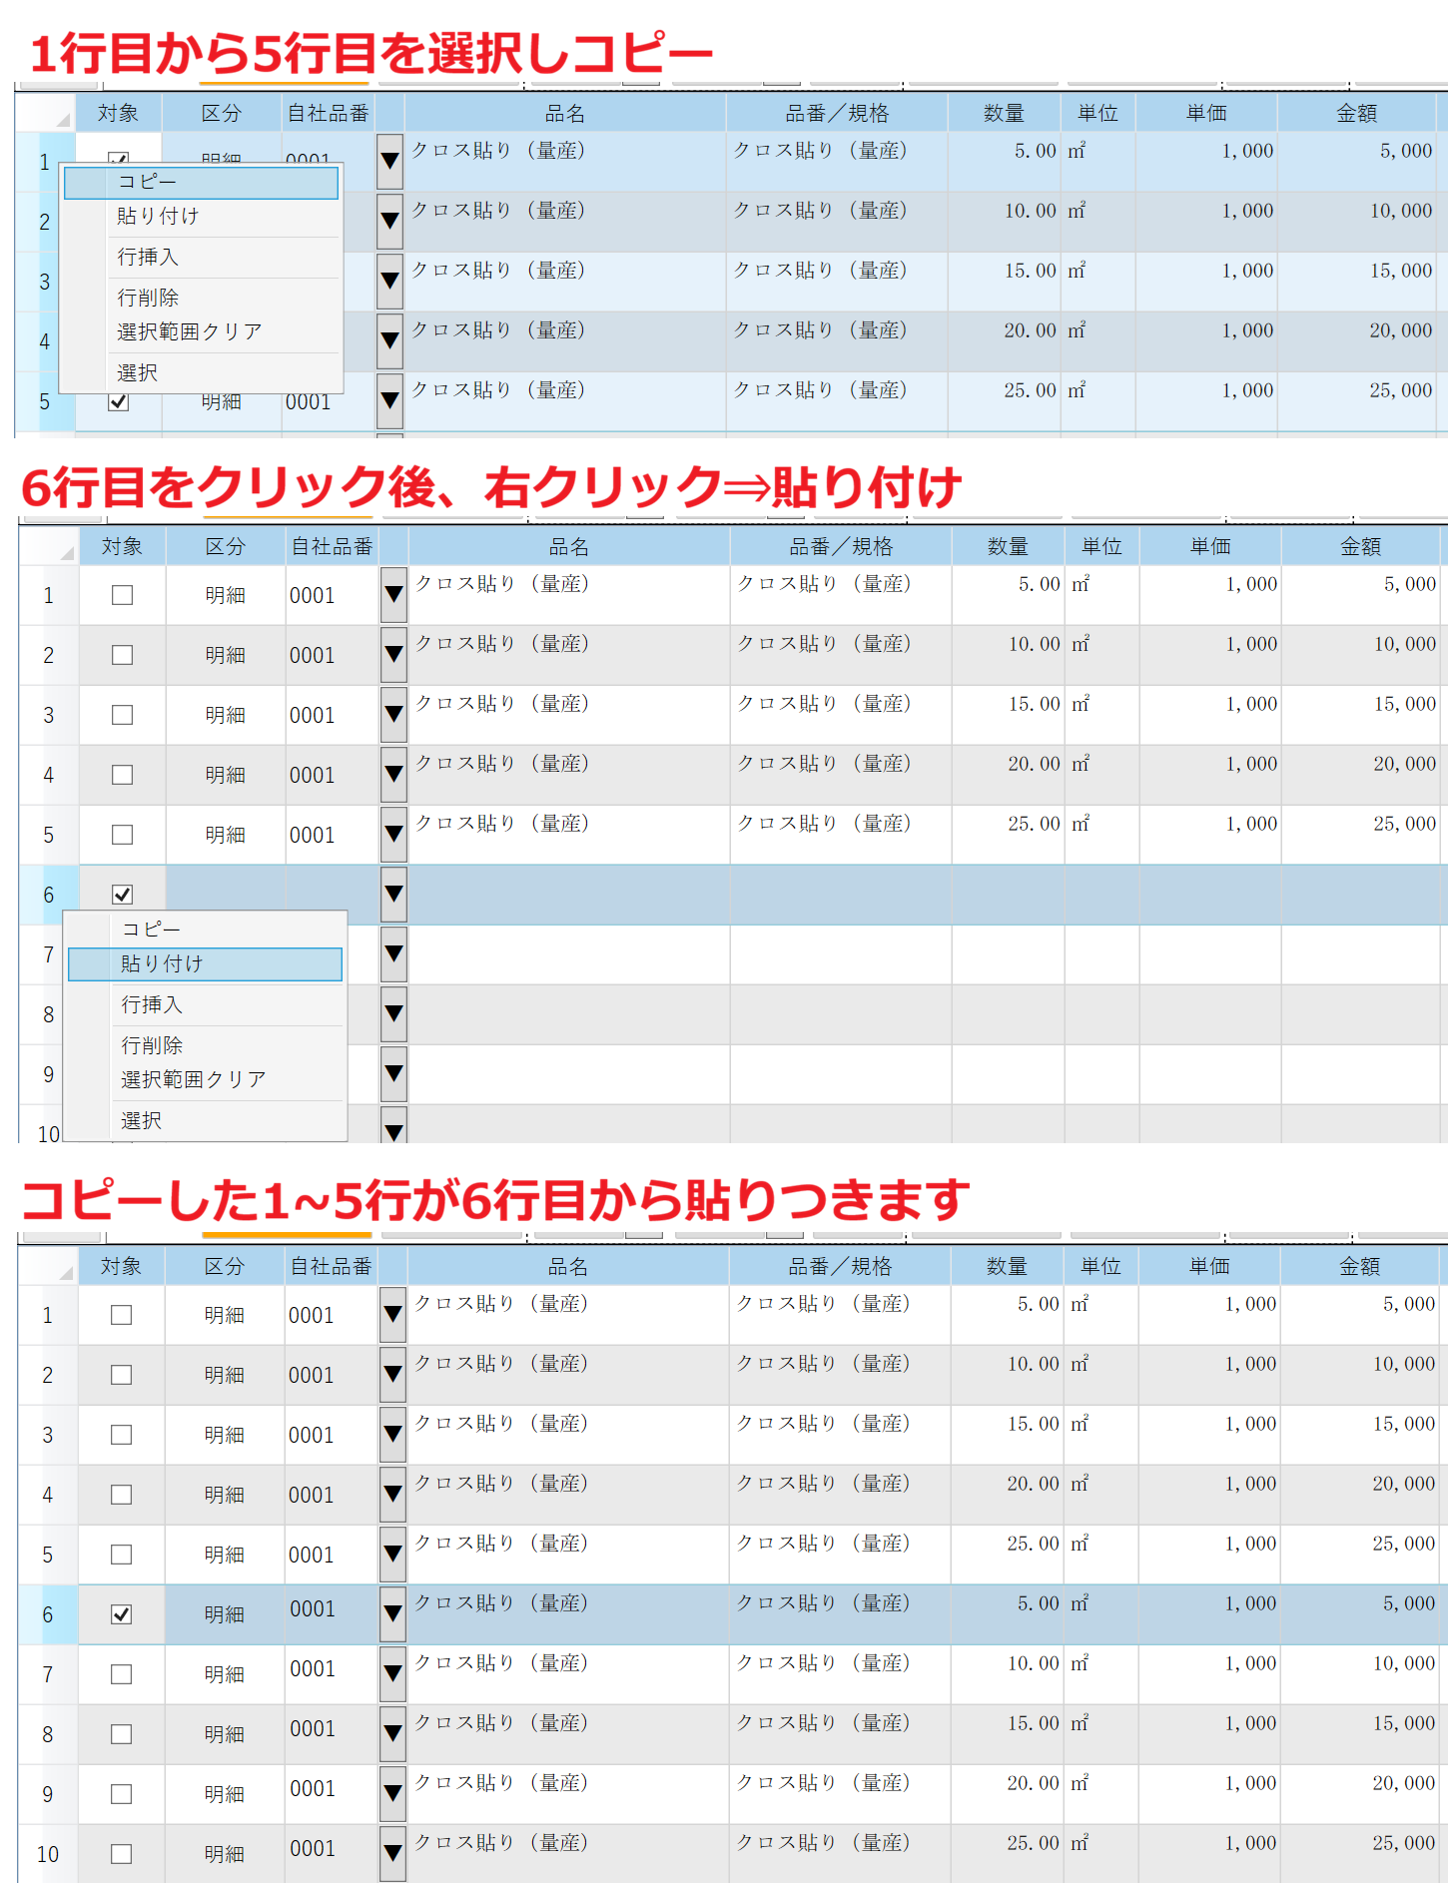Click the 品名 column header in the bottom grid
This screenshot has height=1883, width=1448.
tap(567, 1266)
